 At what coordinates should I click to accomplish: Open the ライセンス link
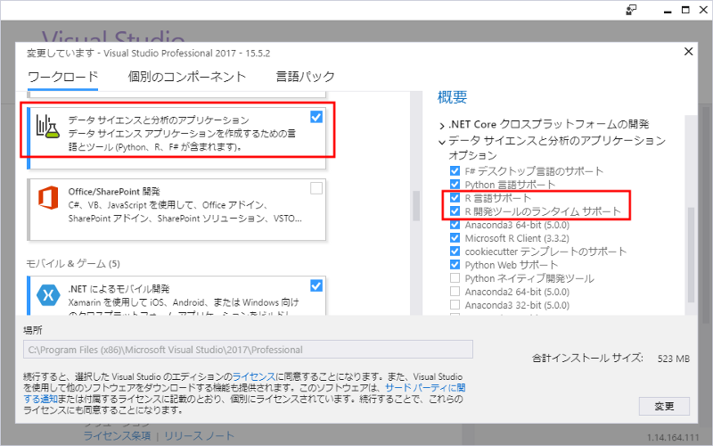coord(254,376)
